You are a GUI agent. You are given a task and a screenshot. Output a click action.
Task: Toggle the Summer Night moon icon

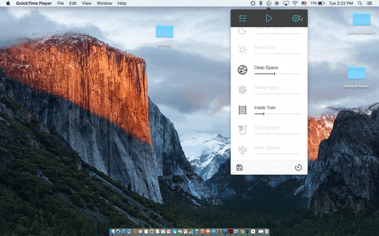tap(242, 30)
